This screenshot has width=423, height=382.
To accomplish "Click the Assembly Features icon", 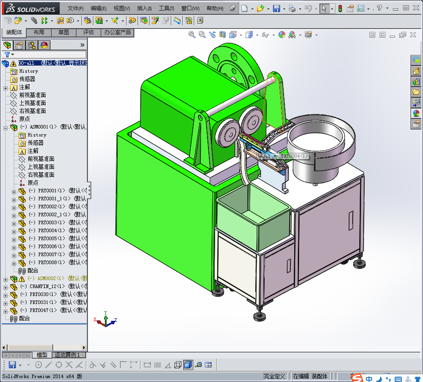I will click(99, 20).
